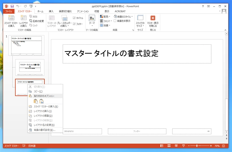Viewport: 232px width, 152px height.
Task: Switch to the 表示 tab
Action: (x=107, y=11)
